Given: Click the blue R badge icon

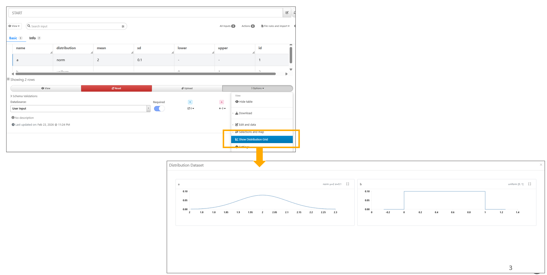Looking at the screenshot, I should [190, 102].
